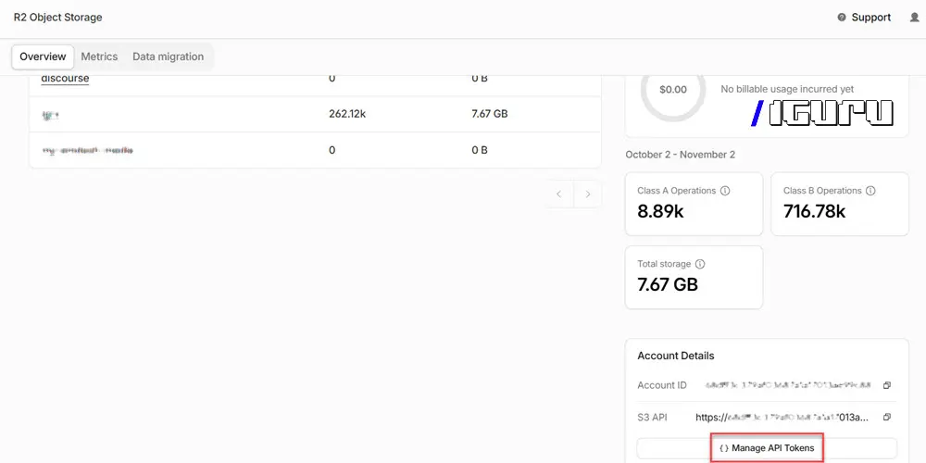Click the 7.67 GB Total storage value

(x=668, y=284)
